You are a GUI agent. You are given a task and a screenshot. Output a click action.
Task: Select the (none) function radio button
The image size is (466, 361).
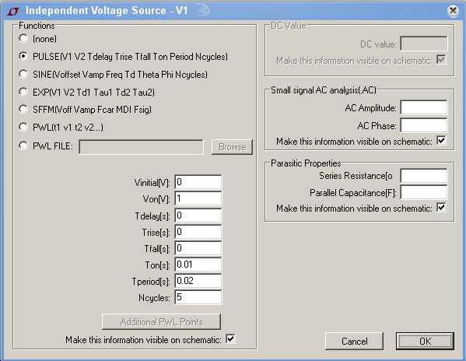pos(23,38)
